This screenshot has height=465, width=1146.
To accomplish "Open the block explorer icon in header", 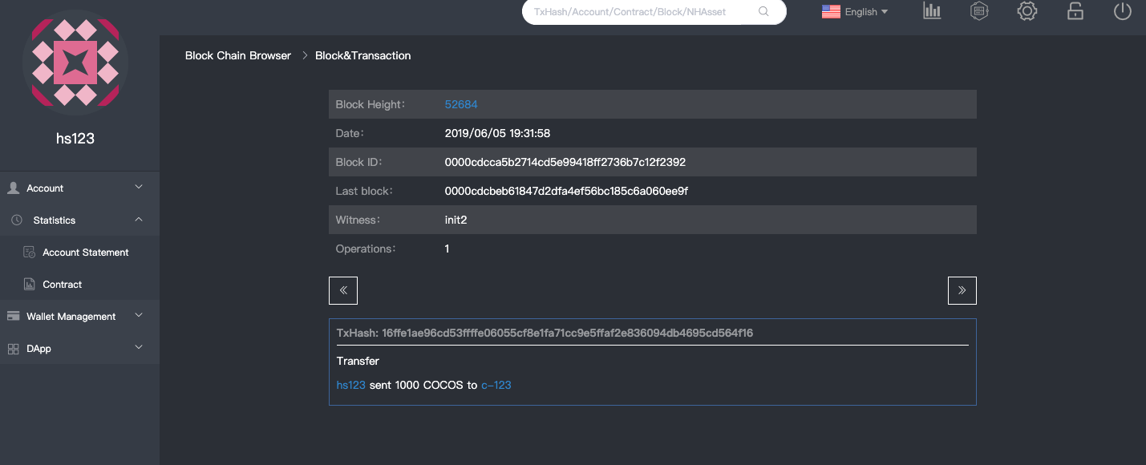I will [978, 11].
